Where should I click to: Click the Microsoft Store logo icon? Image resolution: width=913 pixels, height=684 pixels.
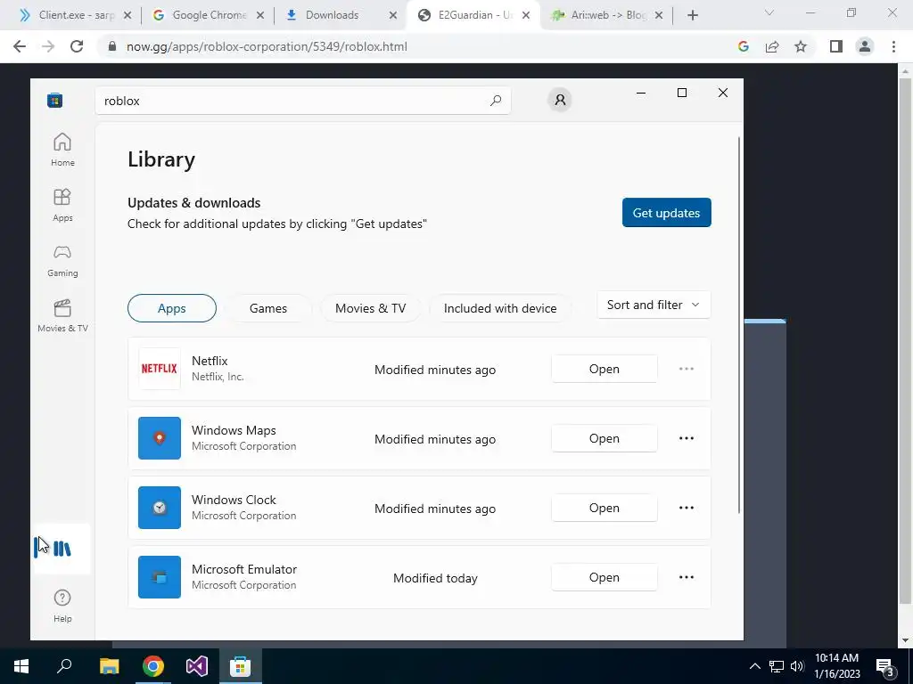[54, 101]
